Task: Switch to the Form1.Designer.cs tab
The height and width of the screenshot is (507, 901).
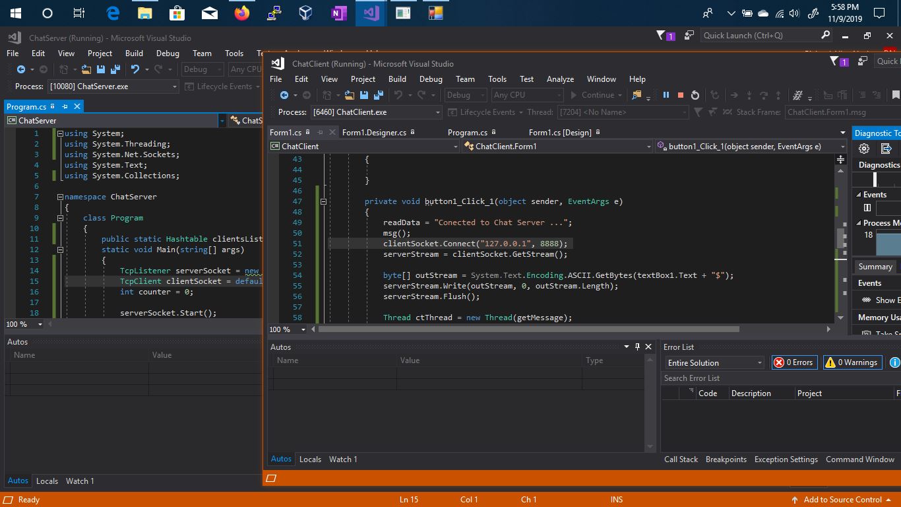Action: [374, 133]
